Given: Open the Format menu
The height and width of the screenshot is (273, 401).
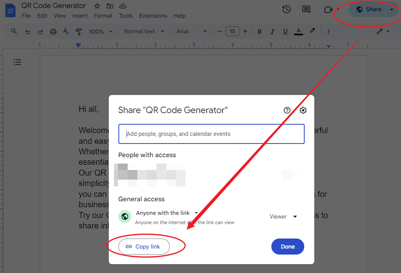Looking at the screenshot, I should coord(103,16).
